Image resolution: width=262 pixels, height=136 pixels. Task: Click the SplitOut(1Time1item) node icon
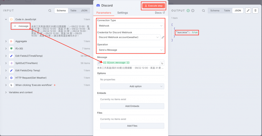(11, 63)
